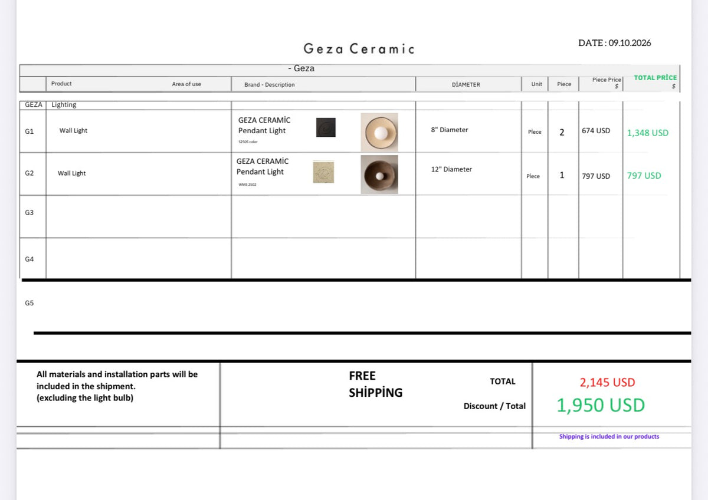
Task: Click the "Brand - Description" column header
Action: coord(269,85)
